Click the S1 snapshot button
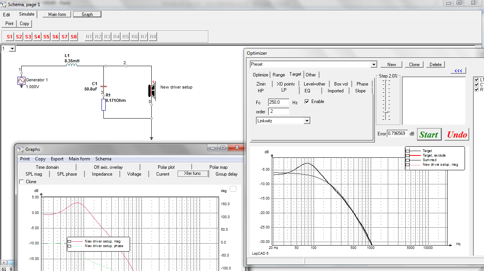Viewport: 484px width, 271px height. pyautogui.click(x=10, y=37)
